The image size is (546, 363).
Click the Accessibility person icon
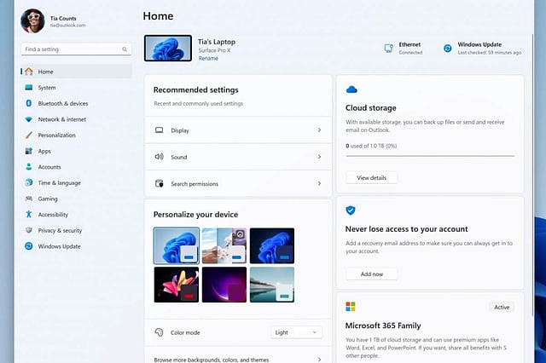29,215
